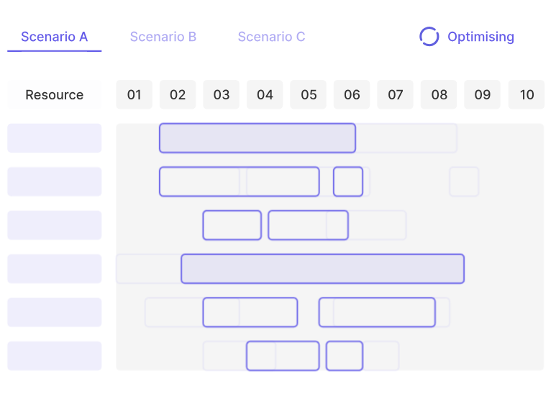Viewport: 556px width, 394px height.
Task: Select the small task block under column 06 in second row
Action: click(347, 182)
